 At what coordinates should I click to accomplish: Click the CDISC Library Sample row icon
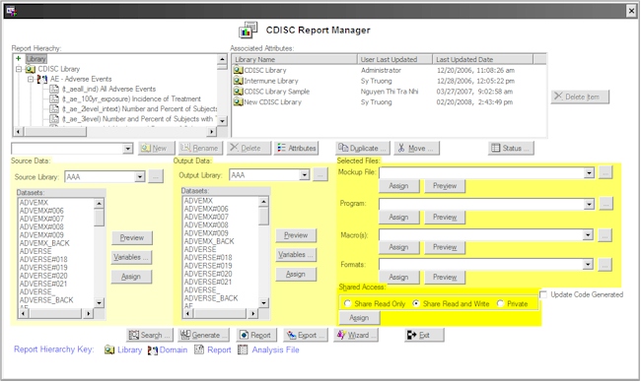pos(239,92)
